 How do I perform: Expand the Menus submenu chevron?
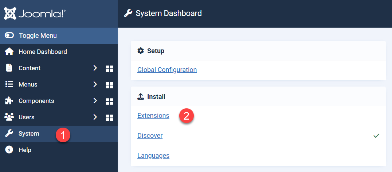click(95, 84)
